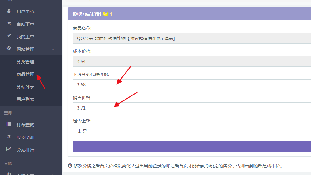This screenshot has width=311, height=175.
Task: Click the 成本价格 field showing 3.64
Action: 191,61
